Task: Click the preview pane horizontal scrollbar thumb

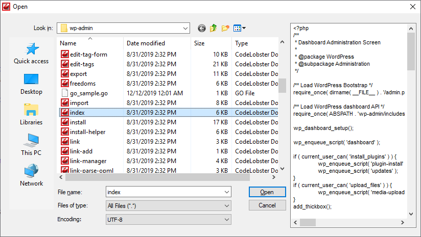Action: click(308, 222)
